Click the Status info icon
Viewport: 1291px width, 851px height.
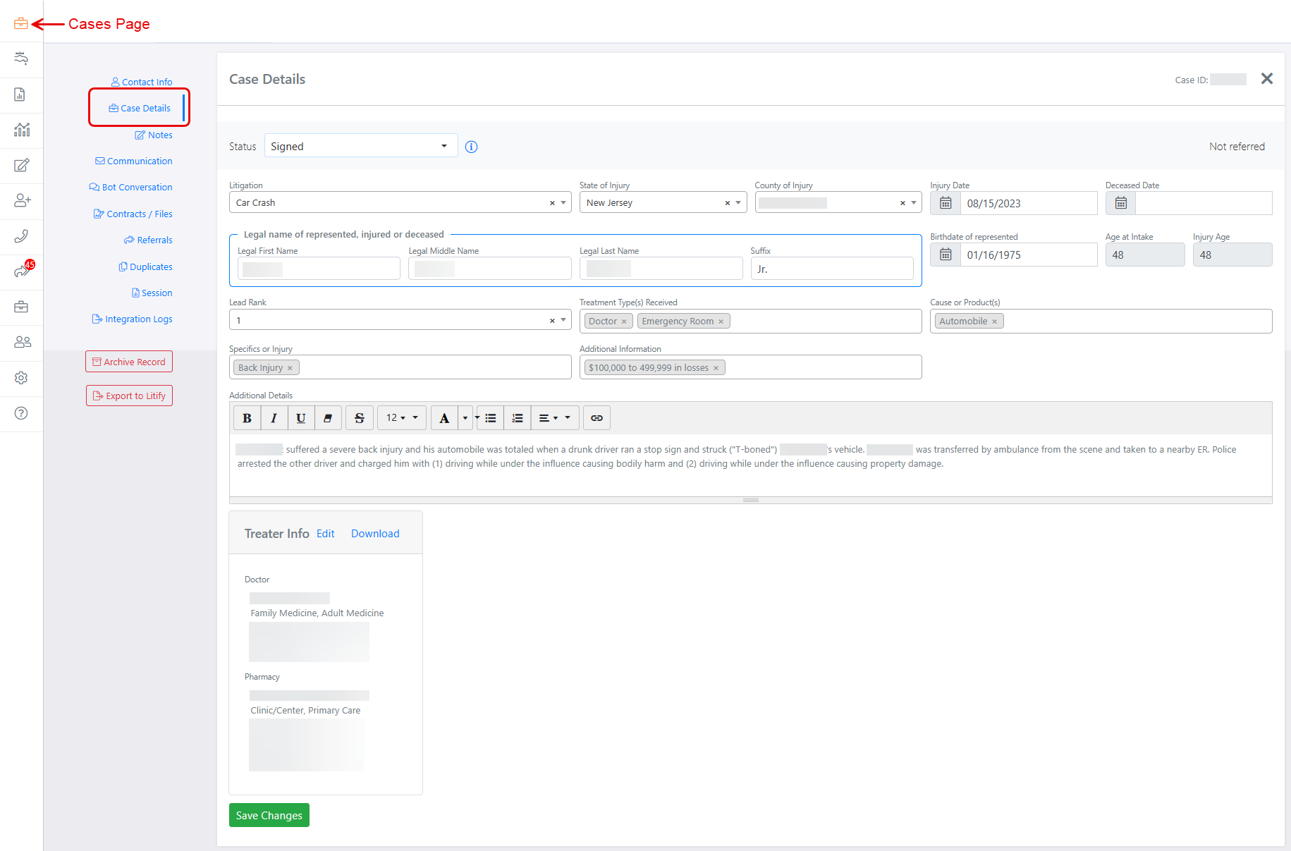[471, 147]
